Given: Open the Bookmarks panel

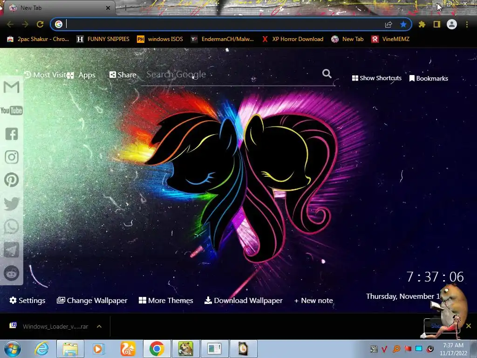Looking at the screenshot, I should point(429,78).
